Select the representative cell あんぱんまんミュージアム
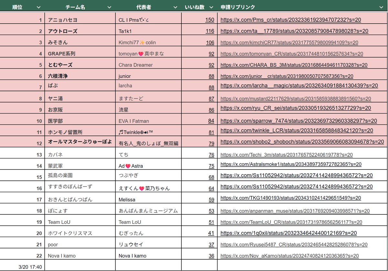Image resolution: width=388 pixels, height=271 pixels. 148,209
